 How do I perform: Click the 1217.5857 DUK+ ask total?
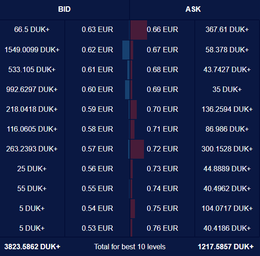(x=226, y=247)
